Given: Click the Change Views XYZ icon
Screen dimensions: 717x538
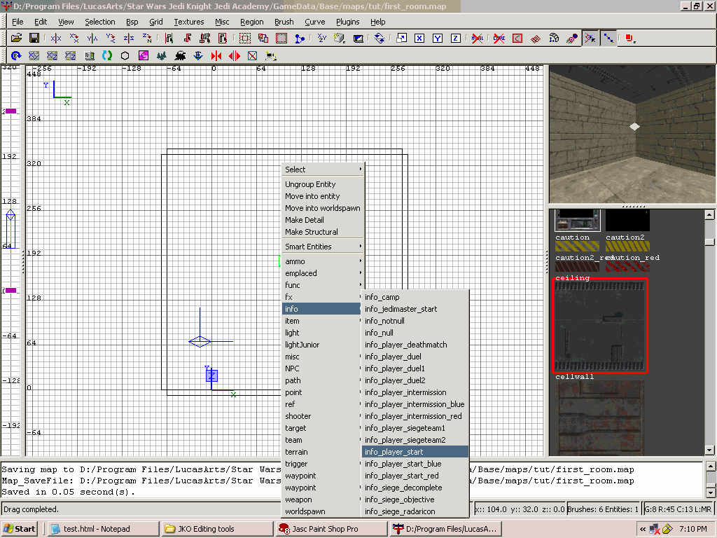Looking at the screenshot, I should (x=322, y=39).
